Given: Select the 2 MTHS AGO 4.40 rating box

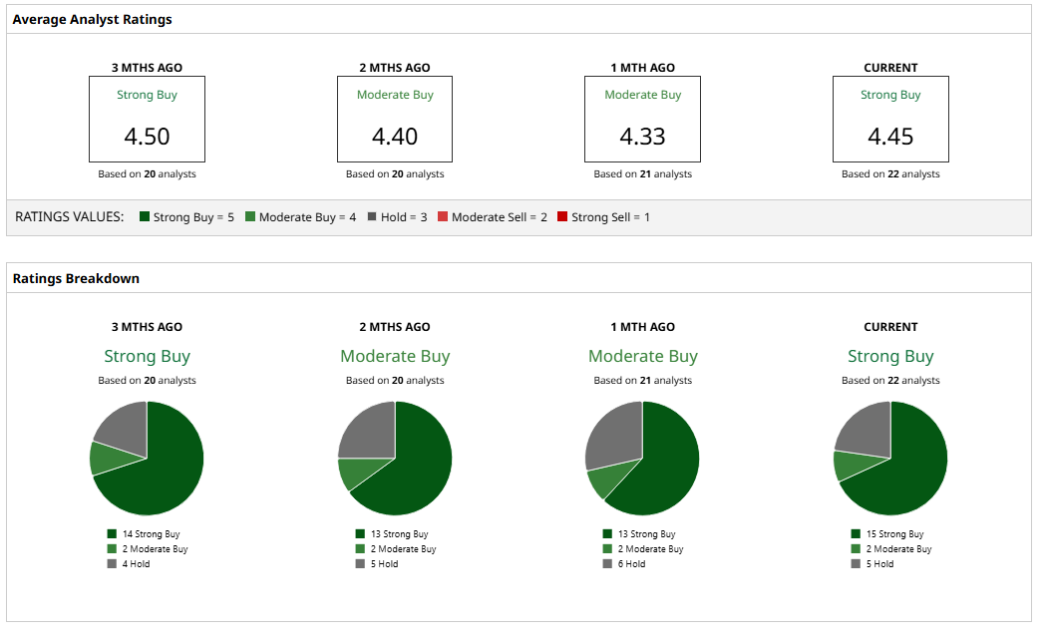Looking at the screenshot, I should [395, 120].
